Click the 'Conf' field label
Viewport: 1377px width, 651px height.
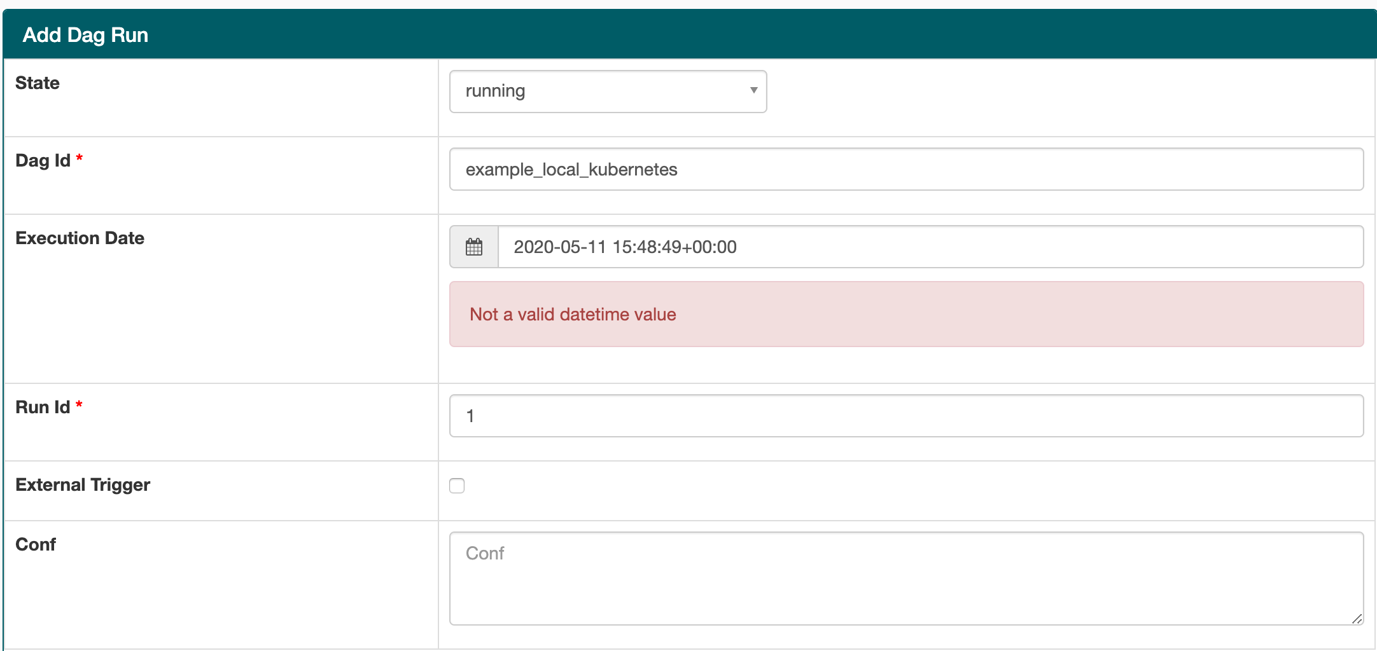click(36, 544)
